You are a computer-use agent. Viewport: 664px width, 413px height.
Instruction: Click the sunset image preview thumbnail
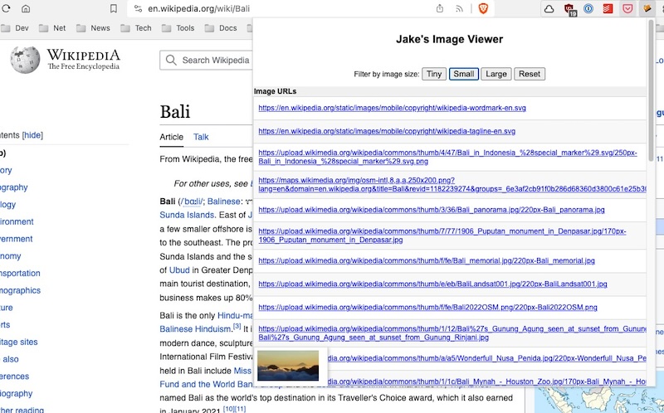click(x=288, y=366)
